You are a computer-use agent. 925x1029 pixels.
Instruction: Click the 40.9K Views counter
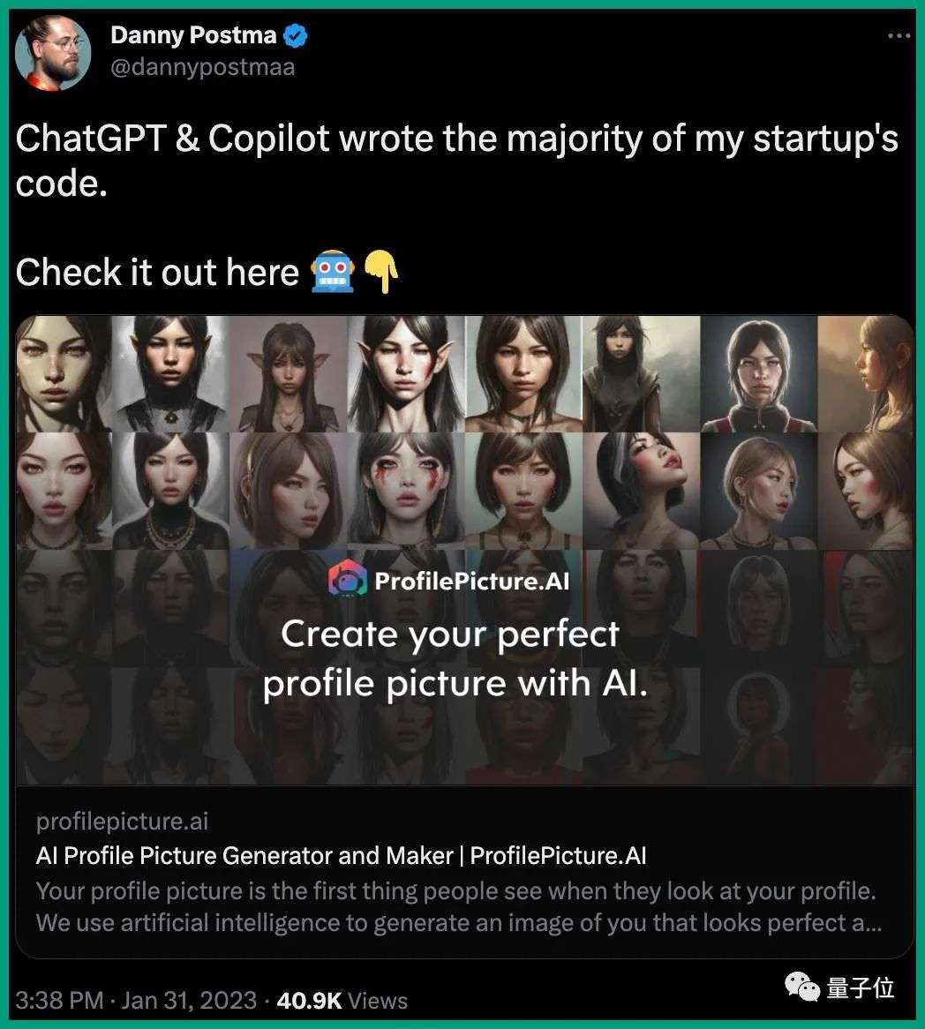click(x=342, y=1000)
